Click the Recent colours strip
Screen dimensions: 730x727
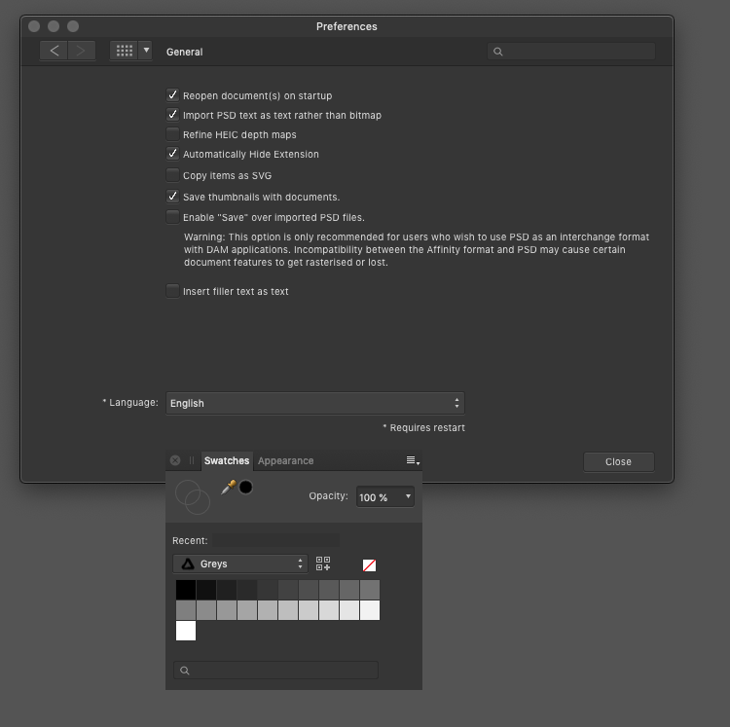click(275, 541)
